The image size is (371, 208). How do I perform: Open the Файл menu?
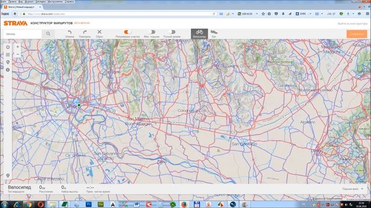(3, 1)
